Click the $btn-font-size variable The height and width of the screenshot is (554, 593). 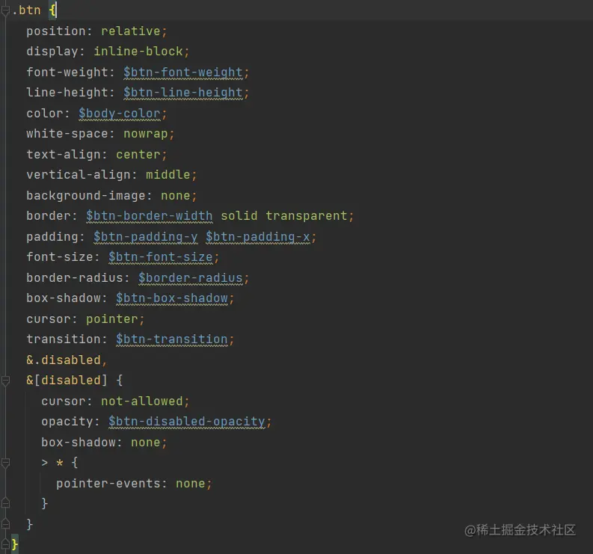160,257
